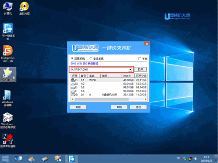Select the 还原系统 restore radio button
The image size is (218, 163).
click(x=72, y=58)
